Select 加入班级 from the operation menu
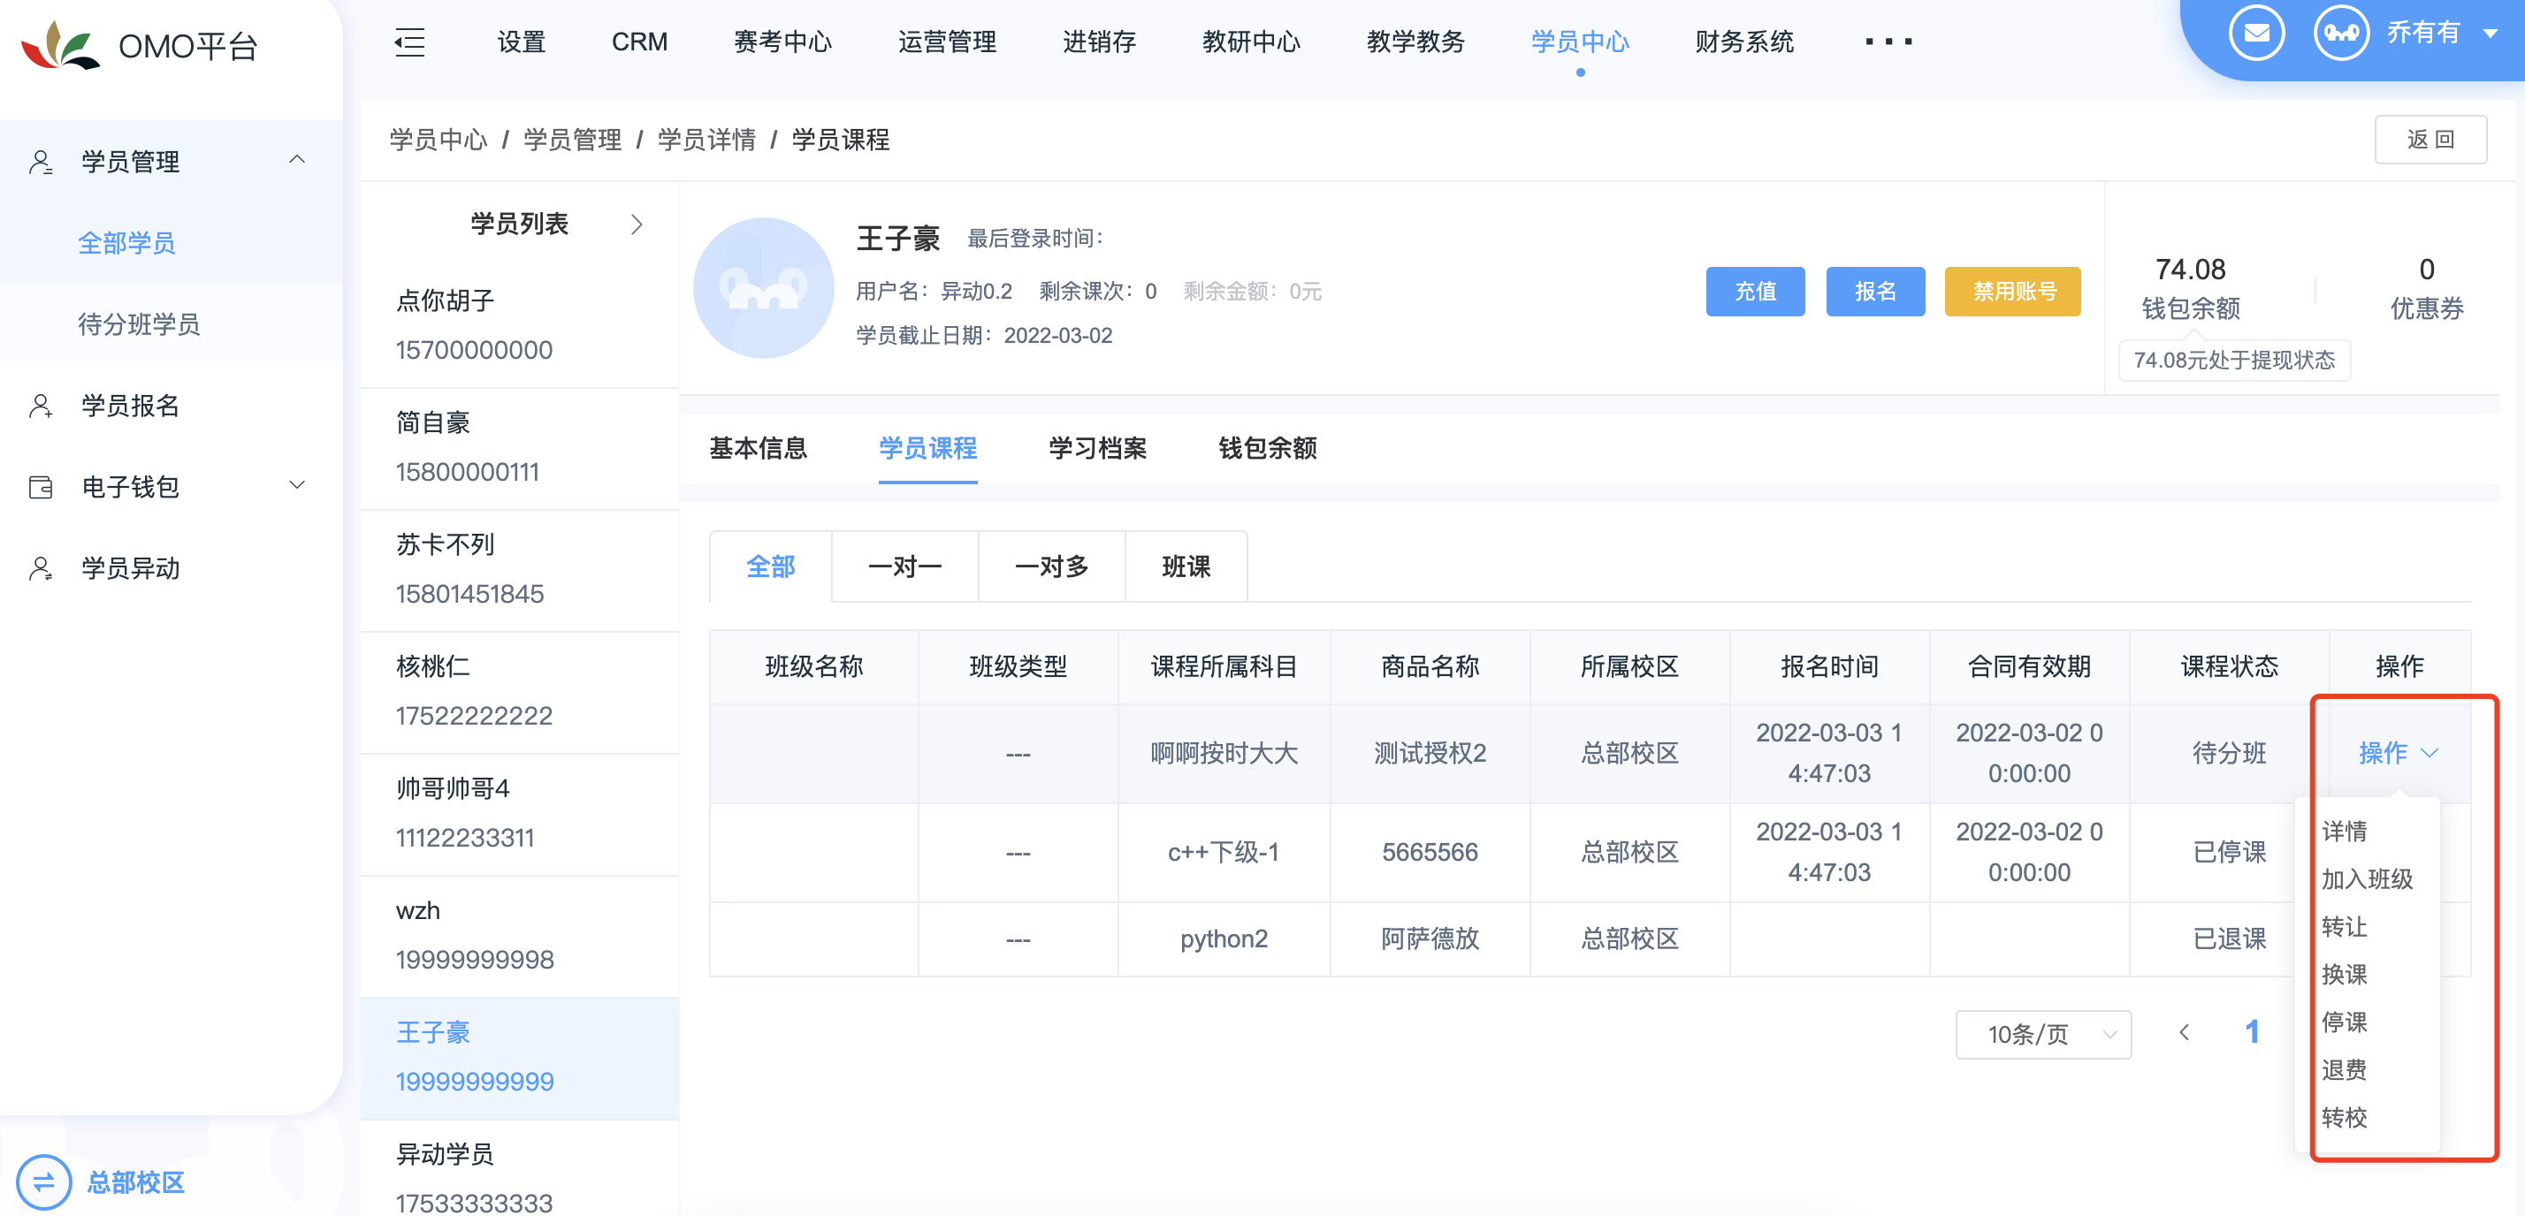Viewport: 2525px width, 1216px height. tap(2366, 879)
